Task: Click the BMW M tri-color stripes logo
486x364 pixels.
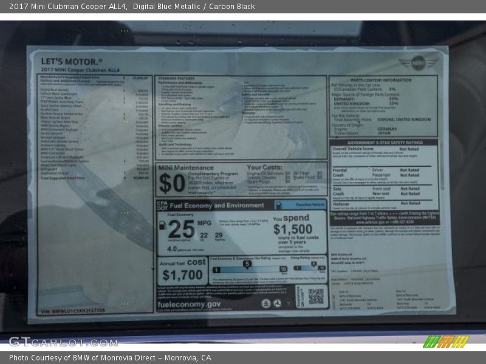Action: click(x=445, y=342)
